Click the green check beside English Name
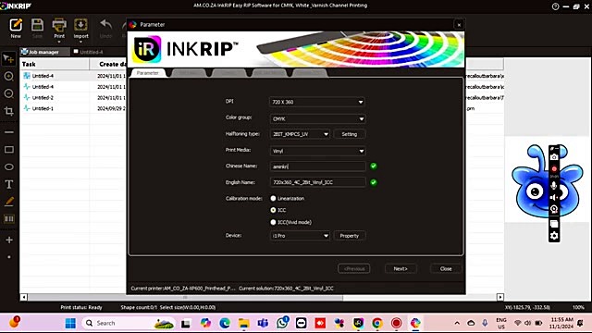The width and height of the screenshot is (592, 333). tap(374, 182)
